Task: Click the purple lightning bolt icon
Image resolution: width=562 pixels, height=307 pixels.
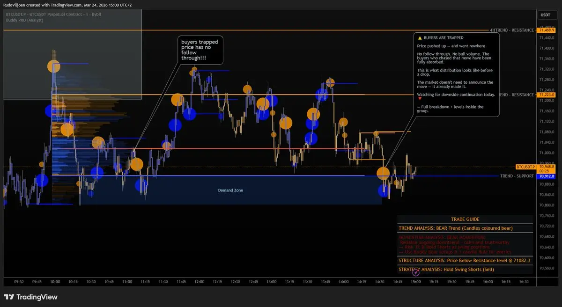Action: (x=416, y=272)
